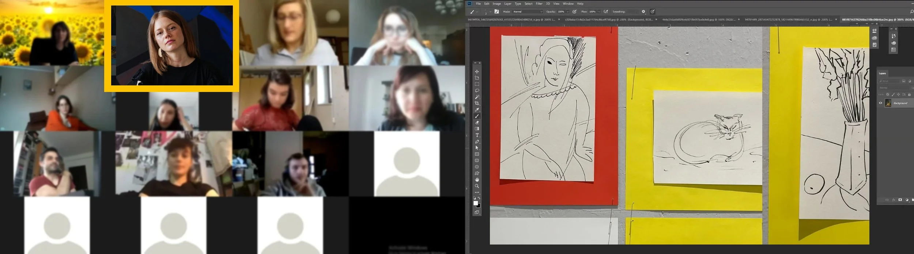Select the Rectangle shape tool
Image resolution: width=914 pixels, height=254 pixels.
[477, 154]
